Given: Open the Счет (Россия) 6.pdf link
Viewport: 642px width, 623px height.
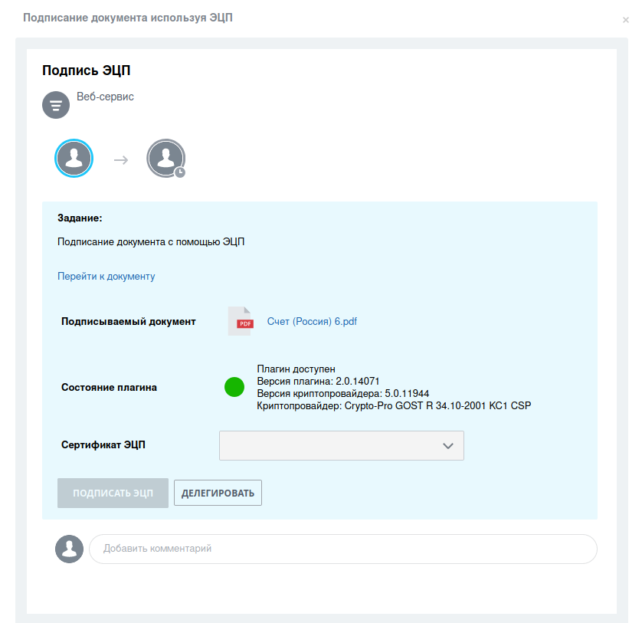Looking at the screenshot, I should tap(310, 321).
